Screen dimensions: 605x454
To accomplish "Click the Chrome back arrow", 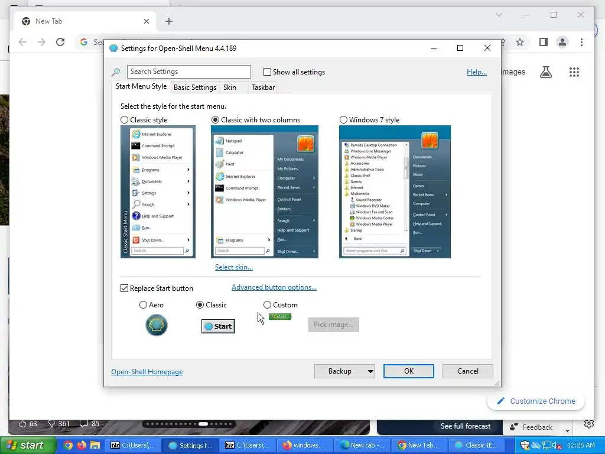I will click(22, 42).
